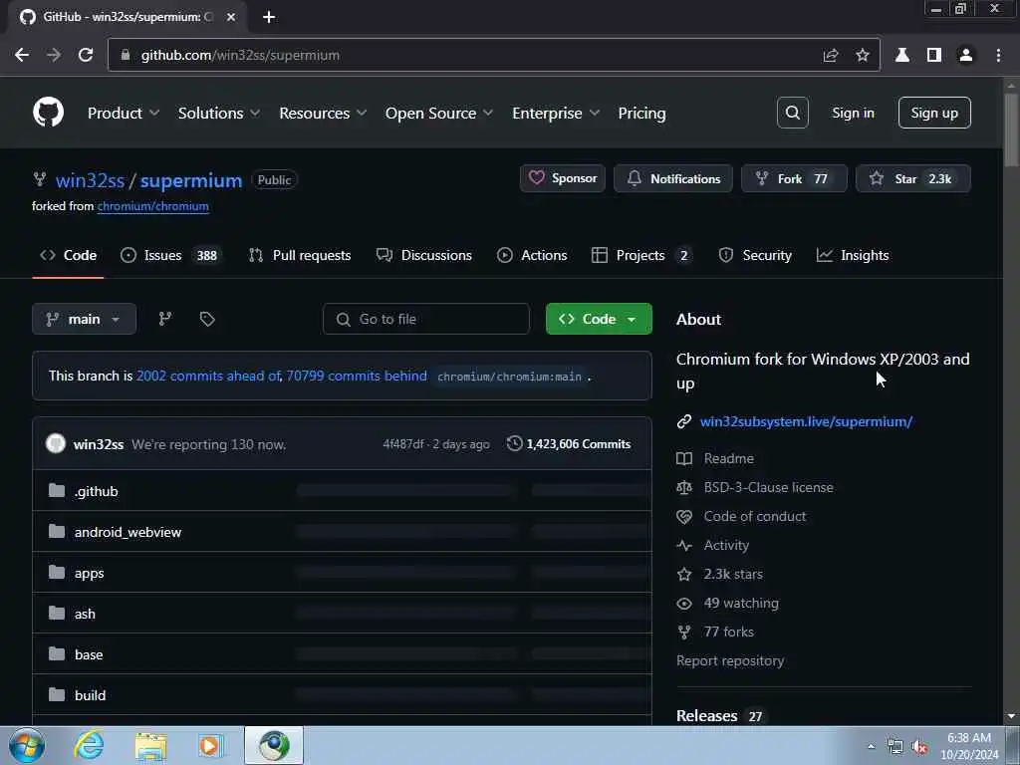Switch to the Issues tab

coord(171,255)
